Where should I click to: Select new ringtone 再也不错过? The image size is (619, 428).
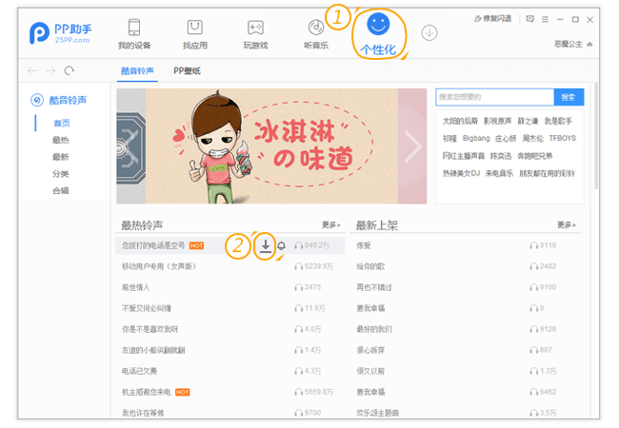coord(374,287)
